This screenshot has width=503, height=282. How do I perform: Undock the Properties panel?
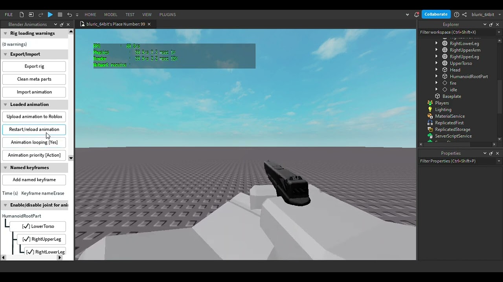point(491,153)
